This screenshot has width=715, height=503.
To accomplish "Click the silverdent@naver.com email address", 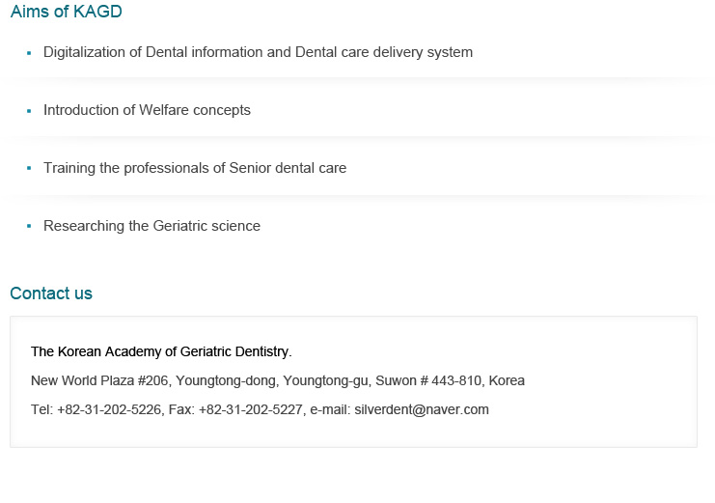I will (x=422, y=409).
